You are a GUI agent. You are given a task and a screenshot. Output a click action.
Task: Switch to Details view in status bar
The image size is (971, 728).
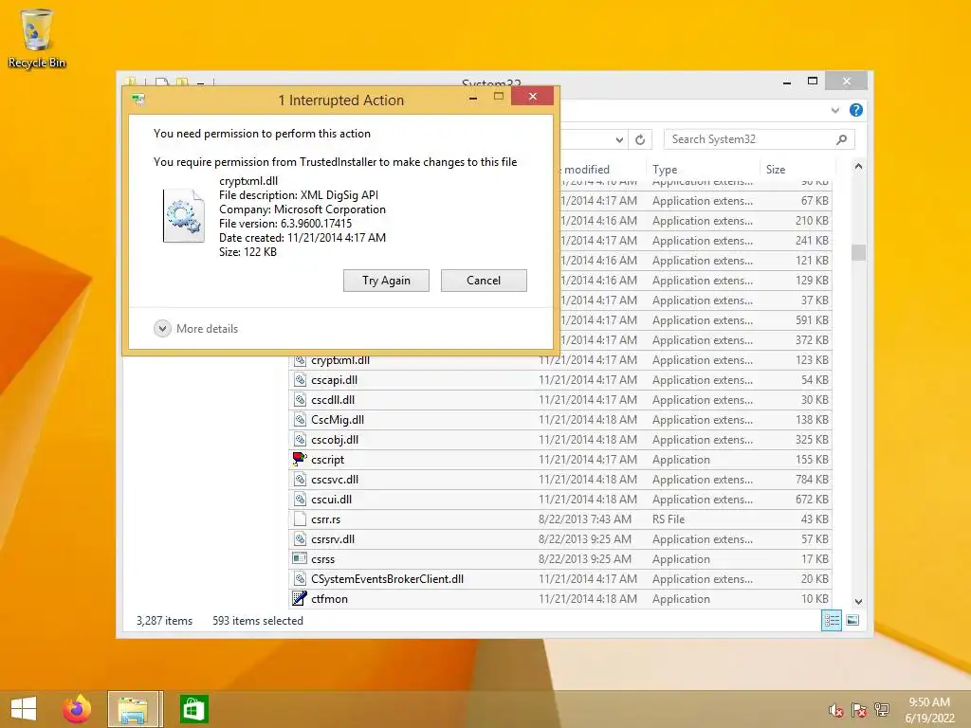(832, 620)
